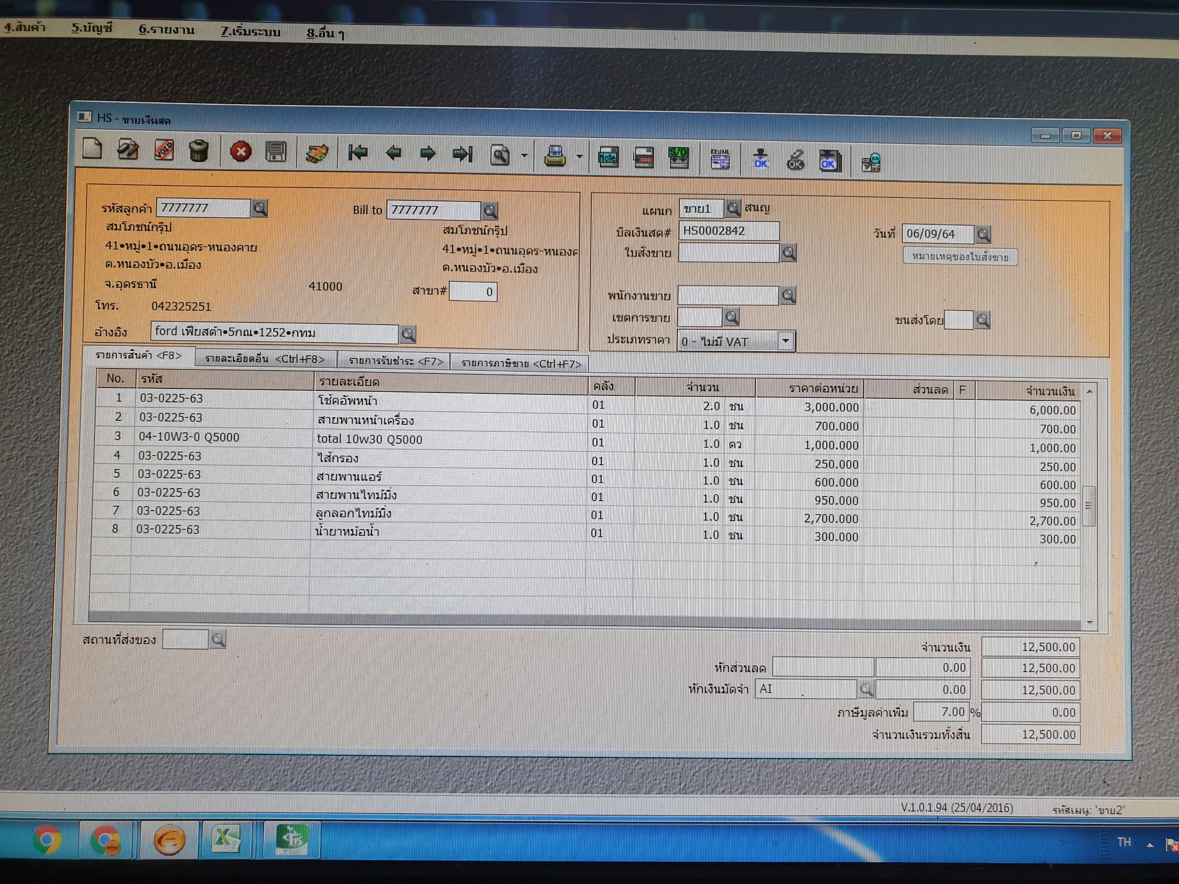This screenshot has height=884, width=1179.
Task: Open Bill to lookup magnifier
Action: point(490,211)
